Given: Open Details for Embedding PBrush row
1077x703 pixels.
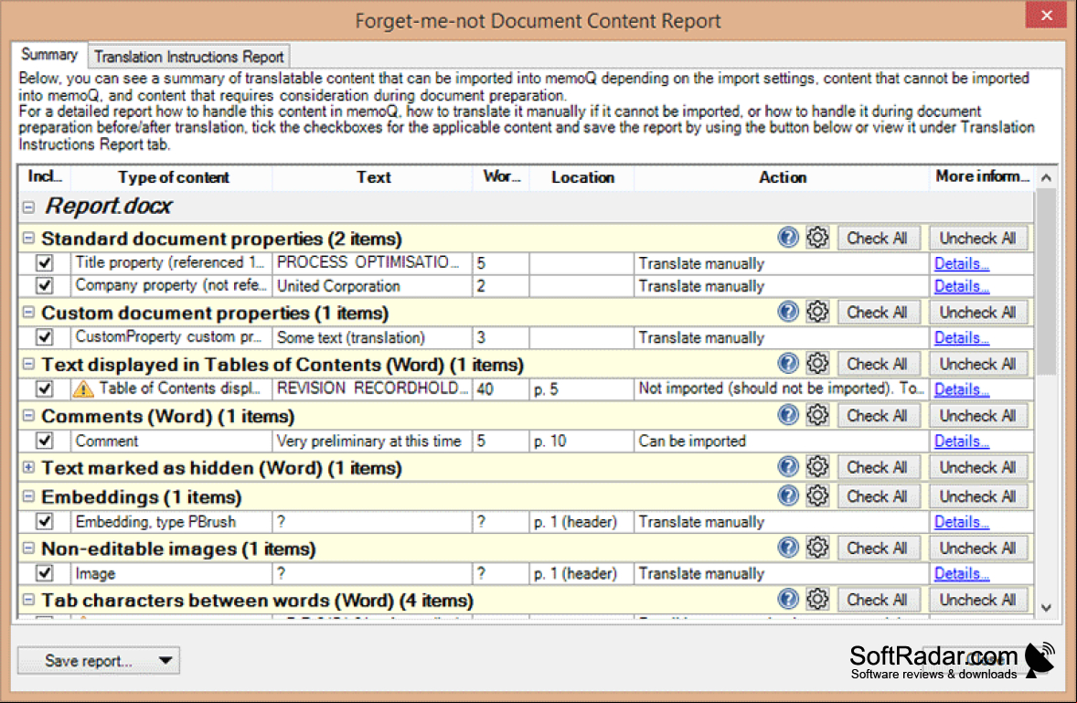Looking at the screenshot, I should pyautogui.click(x=962, y=522).
